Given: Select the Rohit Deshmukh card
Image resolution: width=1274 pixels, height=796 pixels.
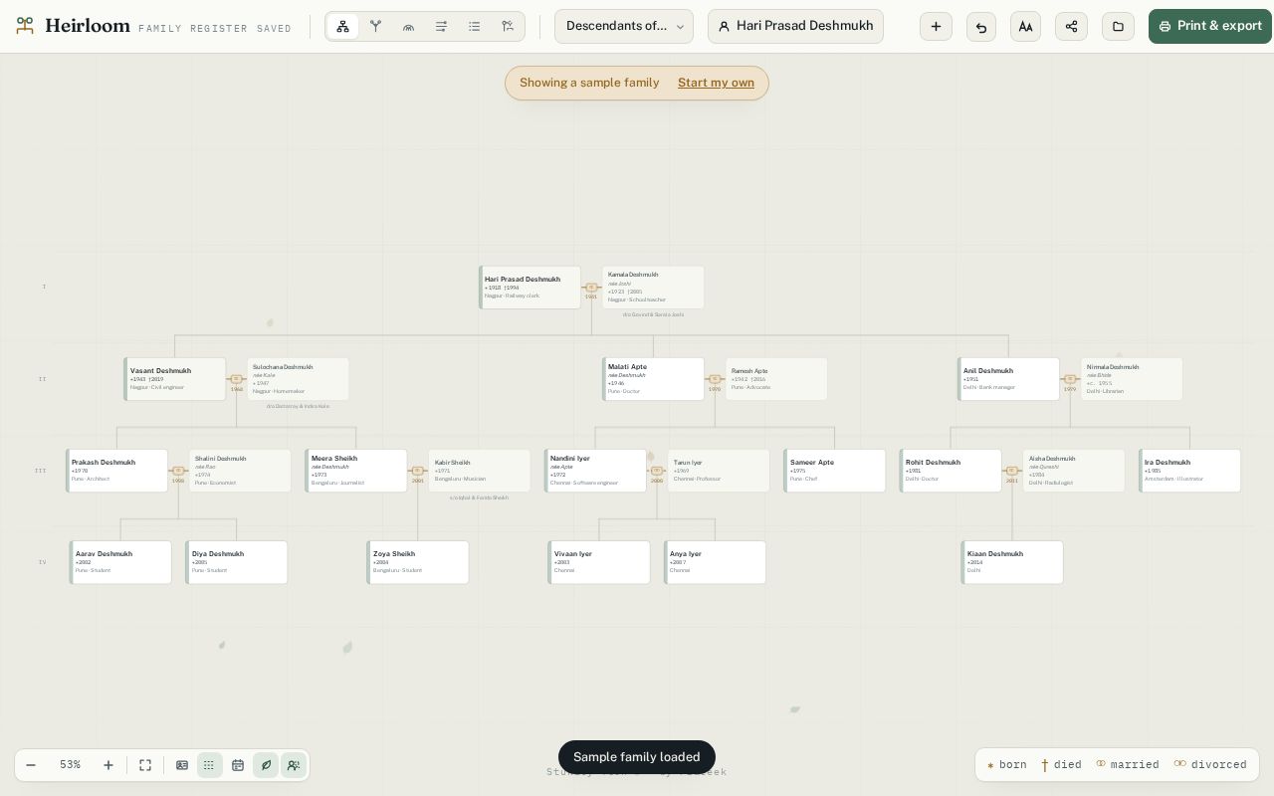Looking at the screenshot, I should click(x=951, y=471).
